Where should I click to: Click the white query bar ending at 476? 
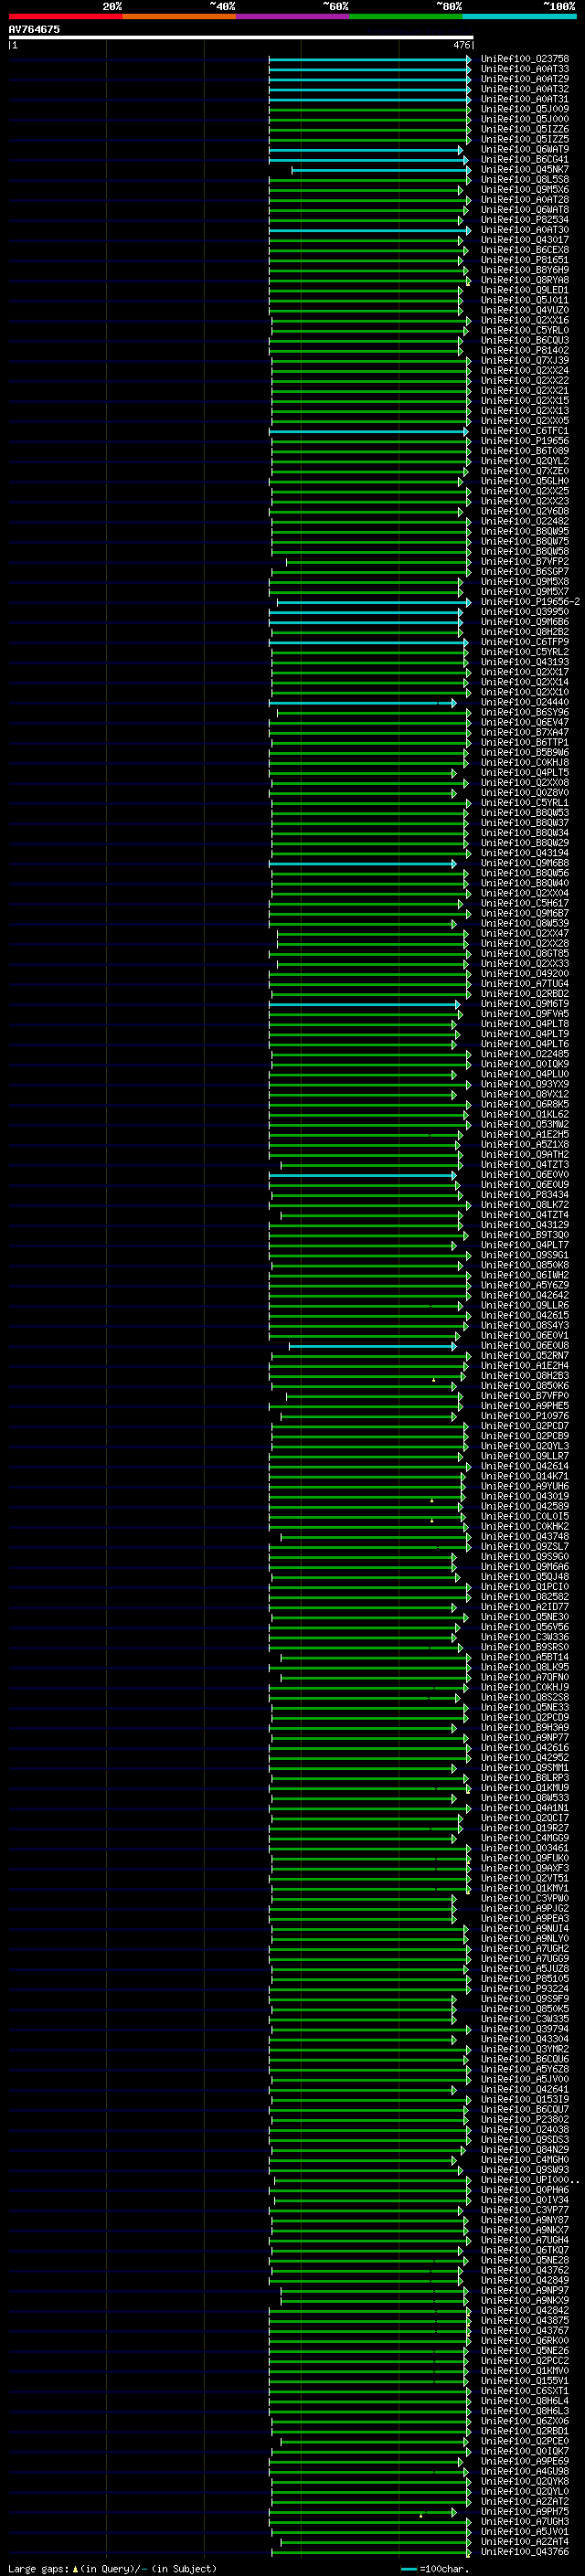pyautogui.click(x=241, y=38)
